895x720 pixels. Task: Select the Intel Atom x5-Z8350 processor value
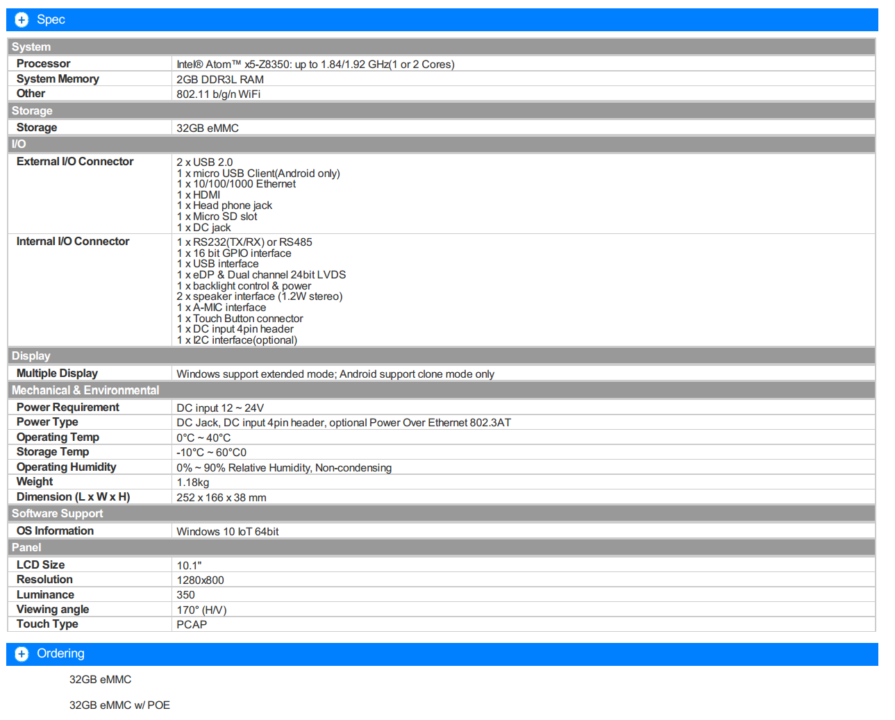coord(315,65)
